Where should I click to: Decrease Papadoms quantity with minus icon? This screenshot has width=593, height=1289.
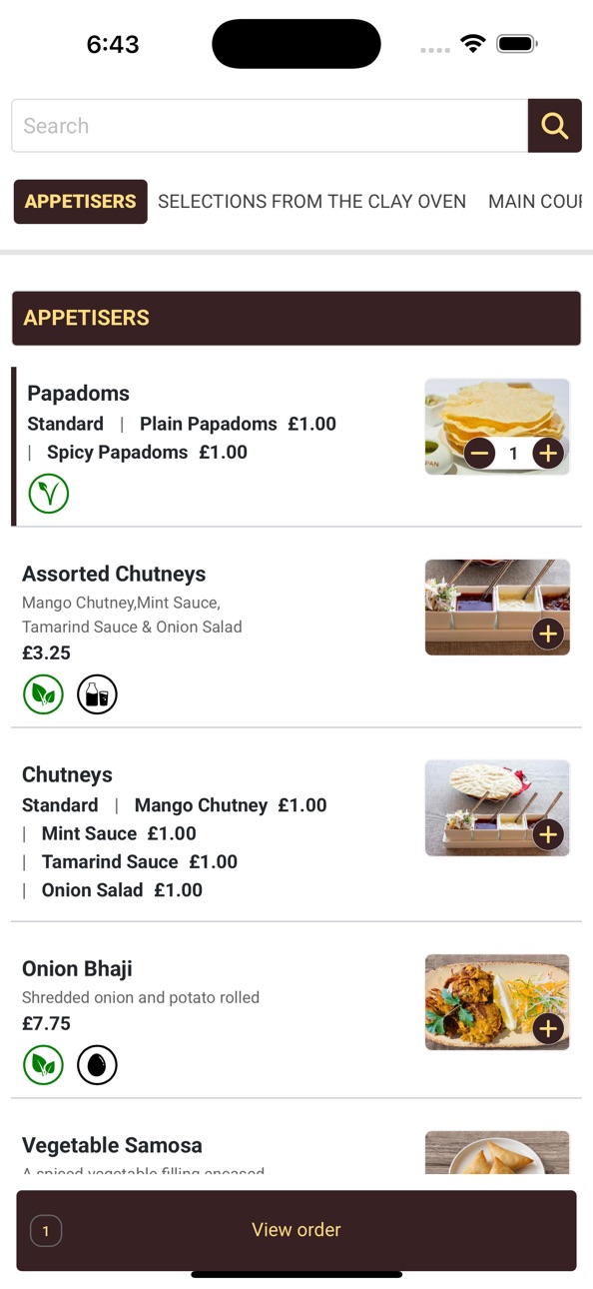[479, 454]
